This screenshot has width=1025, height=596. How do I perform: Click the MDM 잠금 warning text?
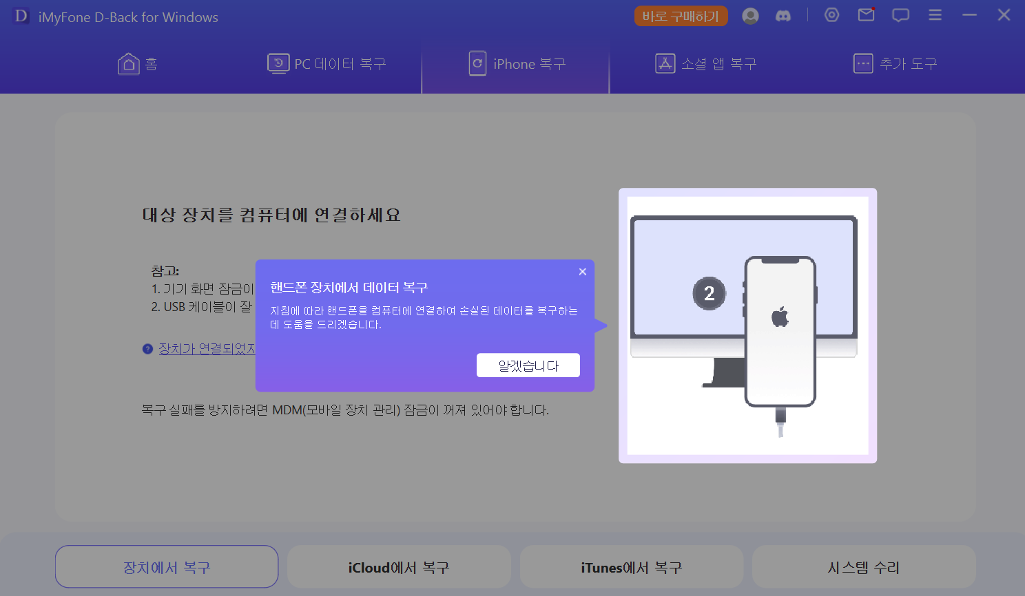coord(345,410)
